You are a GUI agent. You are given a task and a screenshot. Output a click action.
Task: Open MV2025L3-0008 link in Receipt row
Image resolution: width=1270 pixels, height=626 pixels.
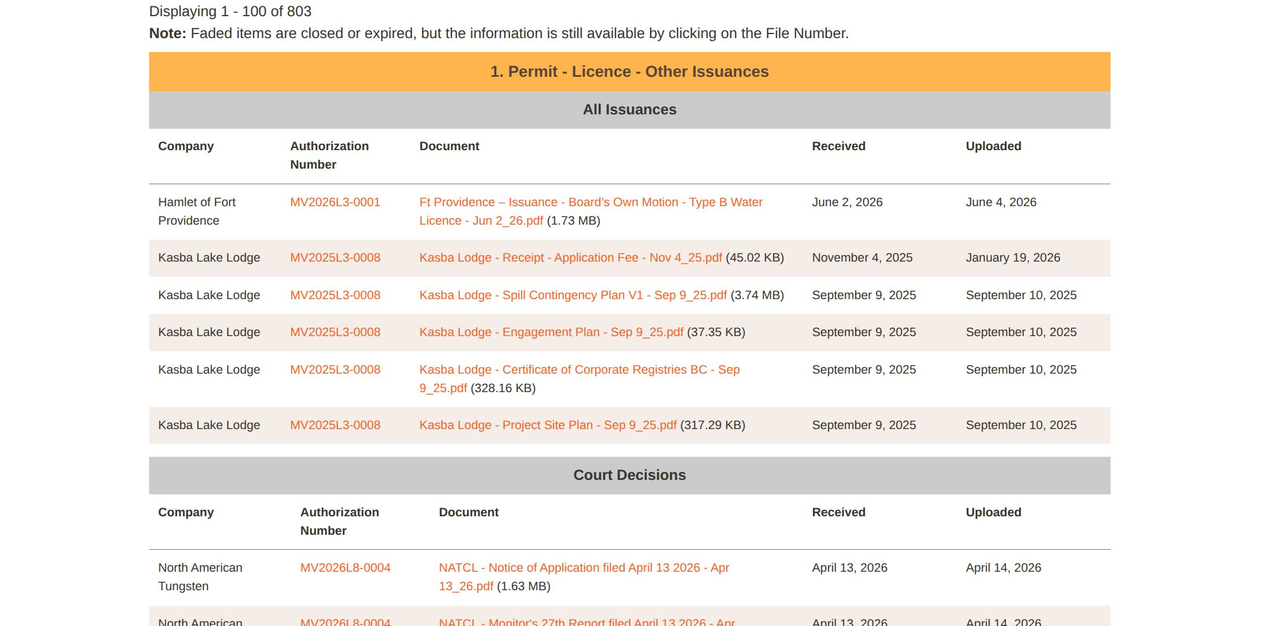coord(335,258)
